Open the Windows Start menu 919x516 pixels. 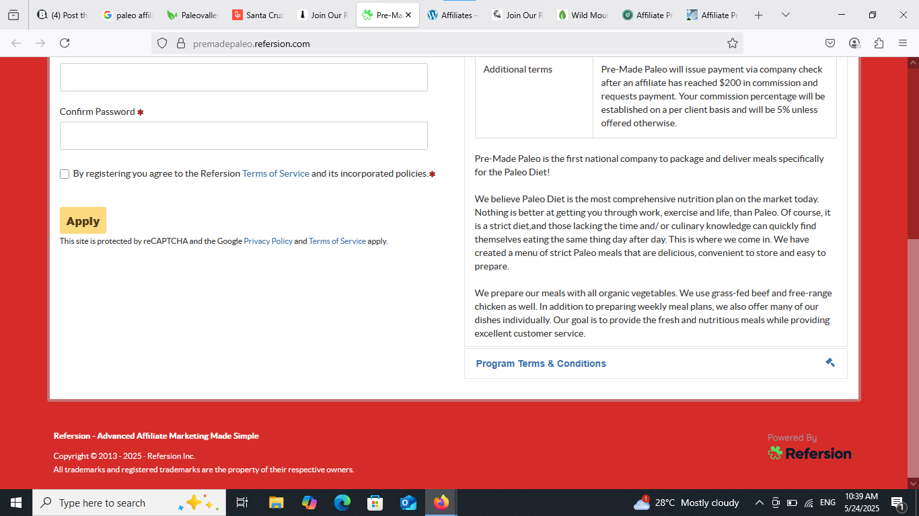coord(16,503)
